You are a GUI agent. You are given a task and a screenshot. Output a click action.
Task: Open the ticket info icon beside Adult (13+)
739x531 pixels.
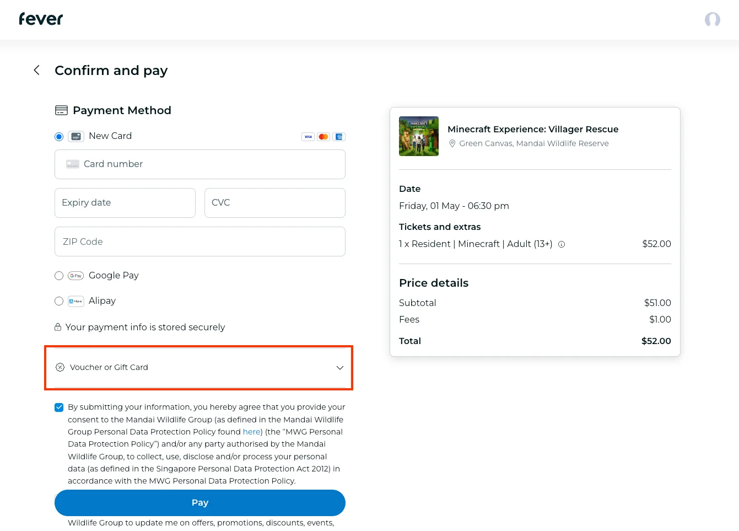[x=562, y=244]
